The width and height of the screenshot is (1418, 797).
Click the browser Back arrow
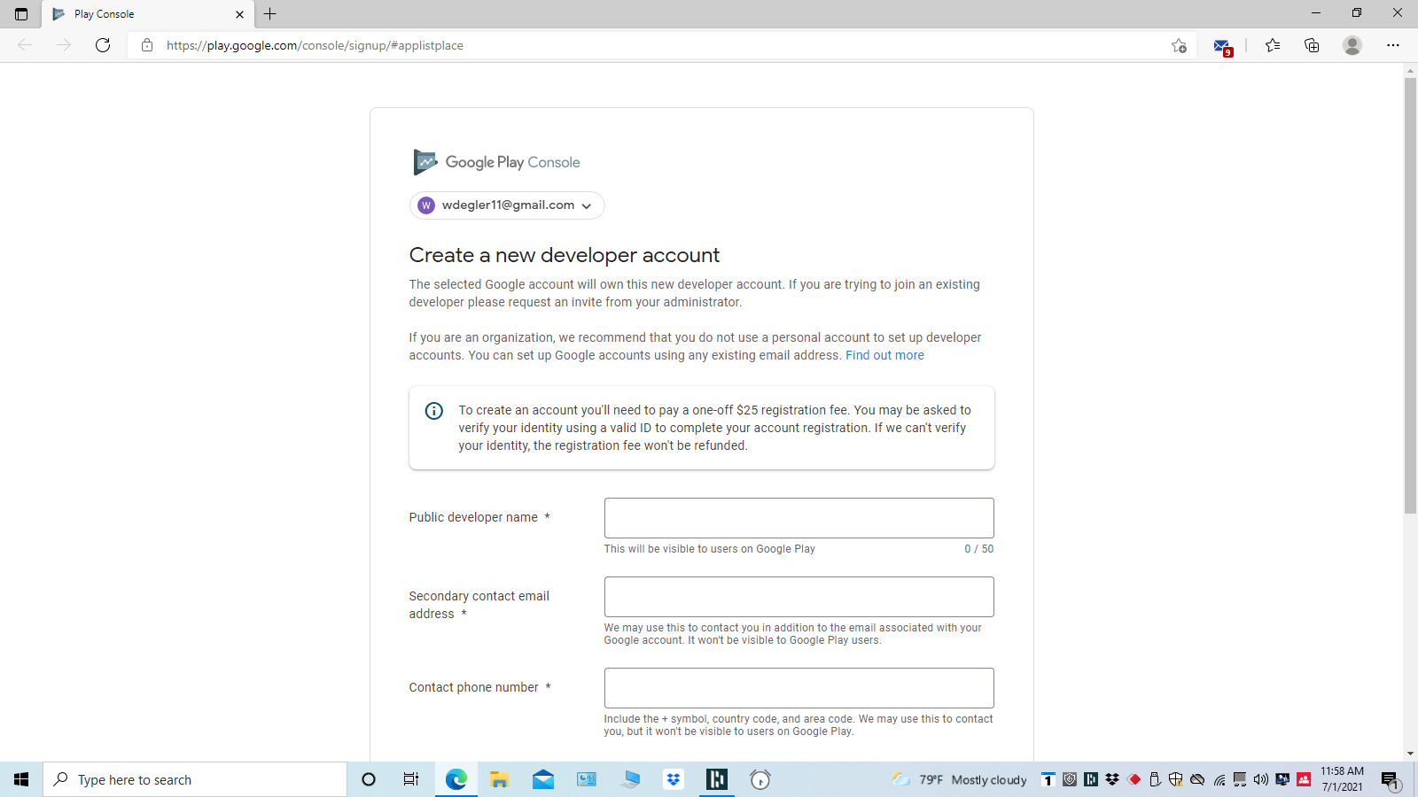point(25,45)
